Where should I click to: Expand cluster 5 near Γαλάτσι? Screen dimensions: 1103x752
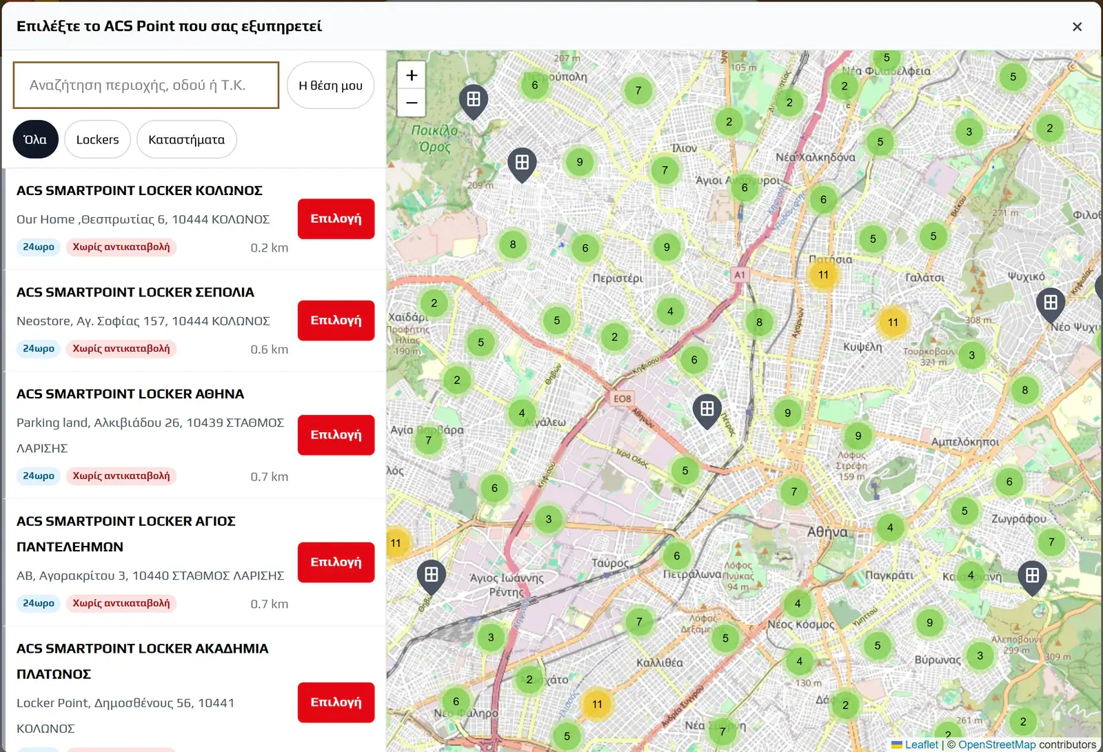(x=933, y=236)
